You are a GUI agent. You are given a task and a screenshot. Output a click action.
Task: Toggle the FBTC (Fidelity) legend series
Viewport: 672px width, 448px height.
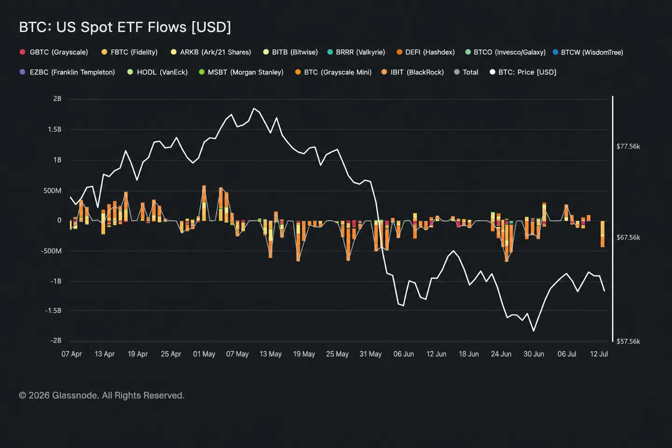[x=129, y=52]
